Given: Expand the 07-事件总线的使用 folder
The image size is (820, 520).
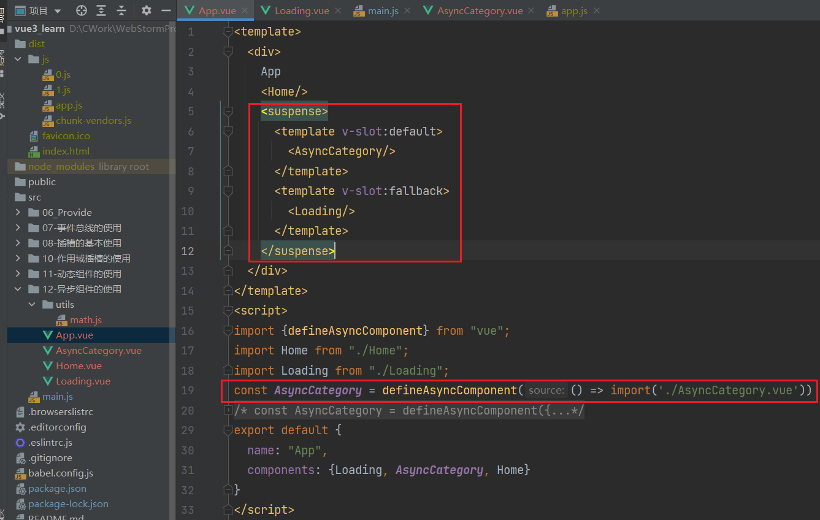Looking at the screenshot, I should click(18, 227).
